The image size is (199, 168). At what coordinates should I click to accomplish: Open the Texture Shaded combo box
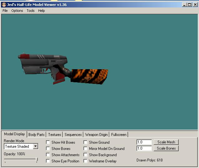[x=21, y=146]
